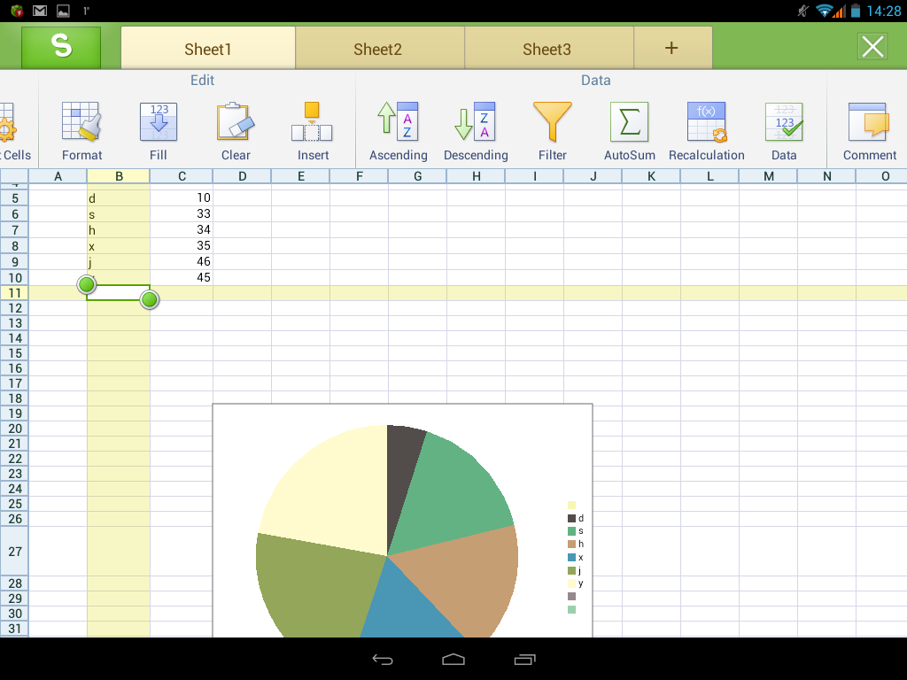This screenshot has height=680, width=907.
Task: Open the Data validation icon
Action: coord(783,123)
